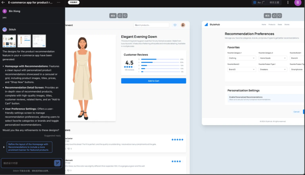The width and height of the screenshot is (305, 175).
Task: Open the Home Goods category dropdown
Action: 273,58
